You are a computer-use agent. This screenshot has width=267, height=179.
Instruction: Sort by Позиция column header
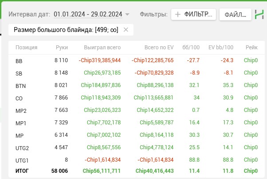27,48
